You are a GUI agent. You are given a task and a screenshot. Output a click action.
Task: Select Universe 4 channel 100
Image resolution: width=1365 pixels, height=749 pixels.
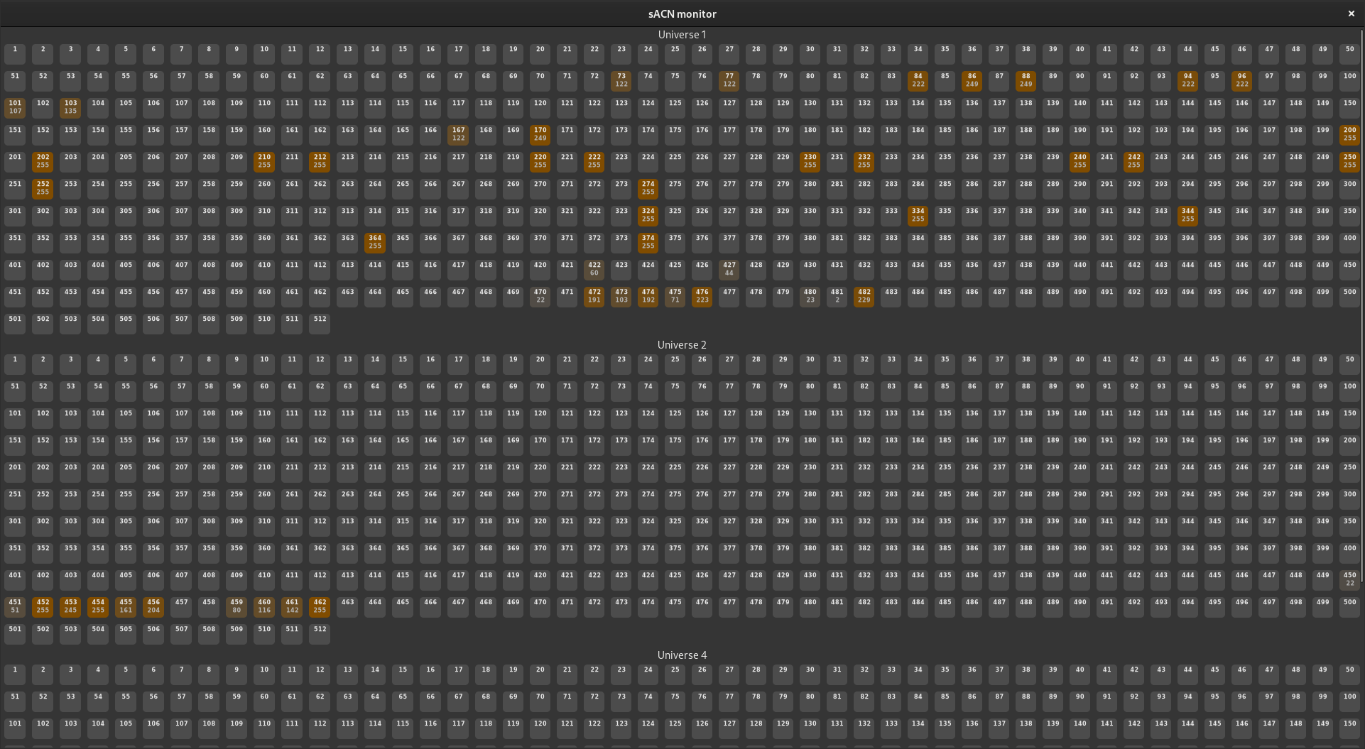[1350, 701]
